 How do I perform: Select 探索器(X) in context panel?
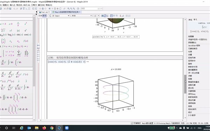(192, 43)
